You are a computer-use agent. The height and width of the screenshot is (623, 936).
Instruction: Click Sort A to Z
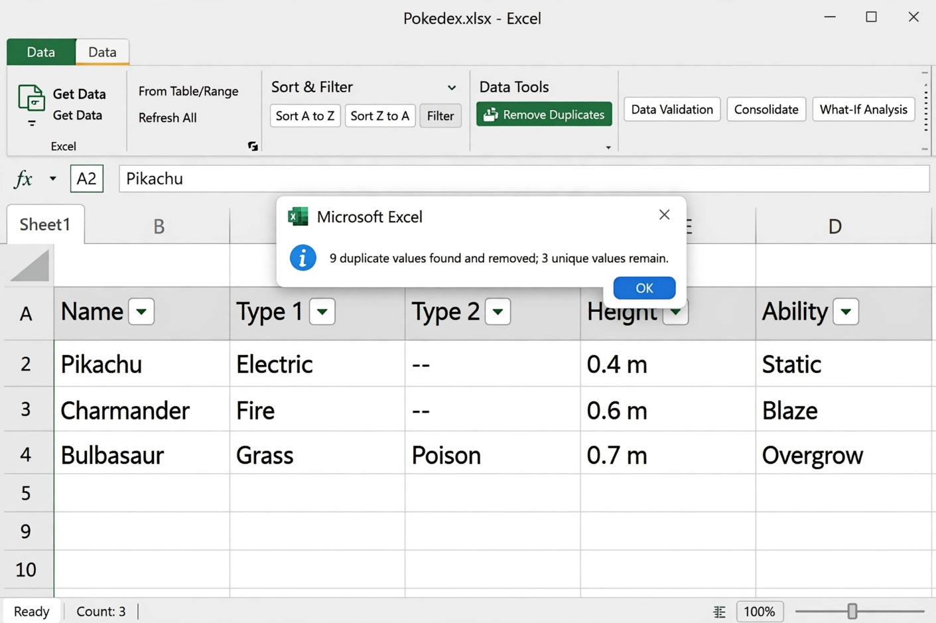coord(305,115)
